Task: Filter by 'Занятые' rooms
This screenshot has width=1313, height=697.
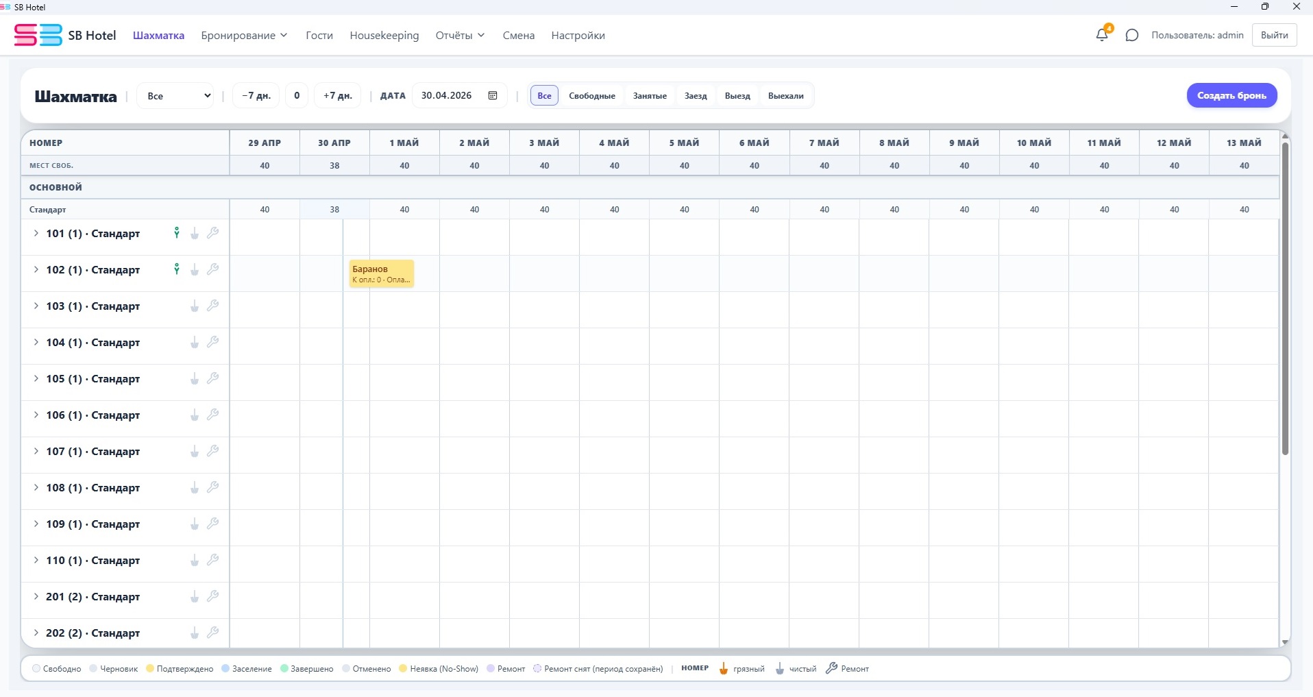Action: (x=650, y=96)
